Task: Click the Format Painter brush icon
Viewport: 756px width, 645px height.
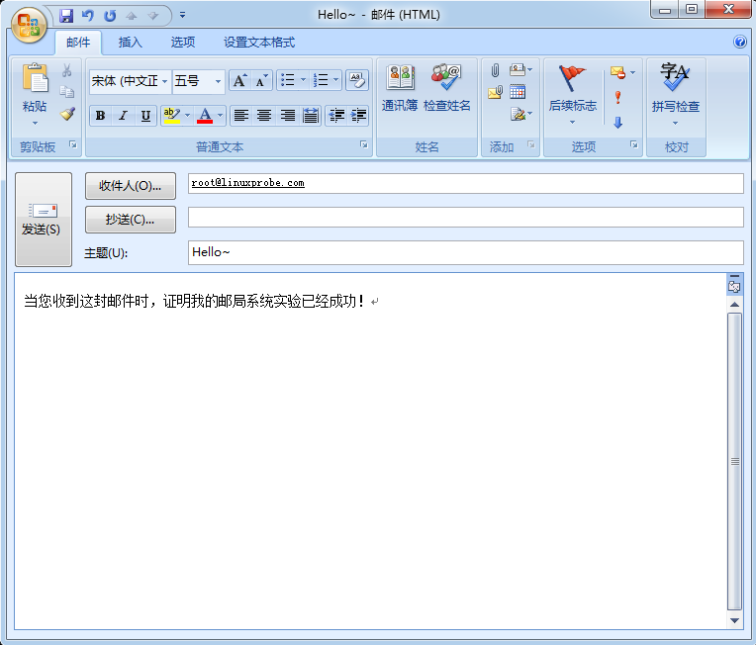Action: (67, 114)
